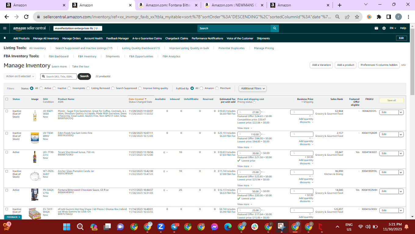The width and height of the screenshot is (415, 234).
Task: Open Seller Central settings gear
Action: point(384,28)
